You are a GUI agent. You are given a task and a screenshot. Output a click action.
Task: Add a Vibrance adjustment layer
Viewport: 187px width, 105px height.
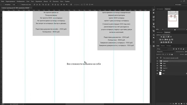pos(171,37)
